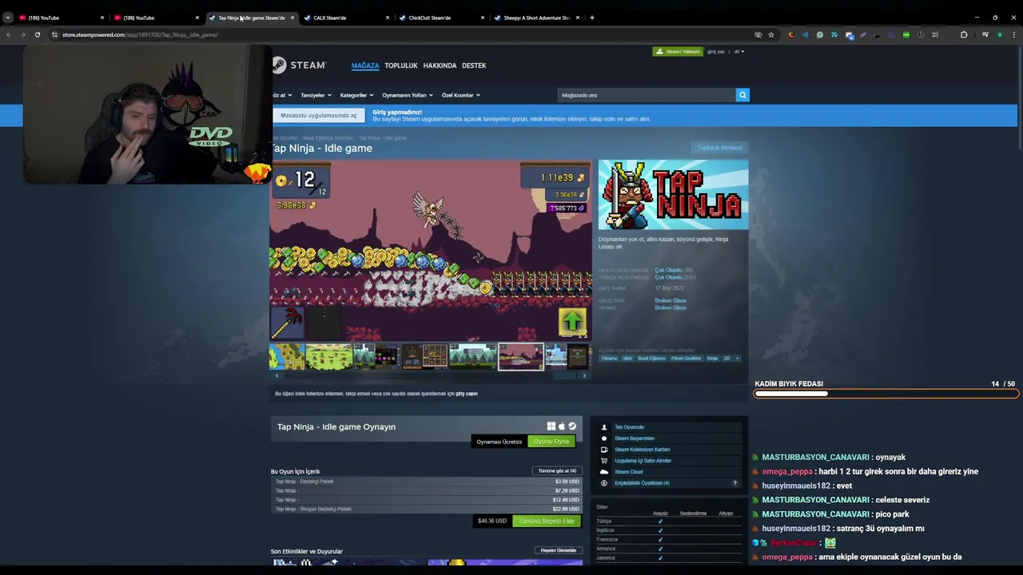Viewport: 1023px width, 575px height.
Task: Open accessibility features question mark help
Action: [735, 483]
